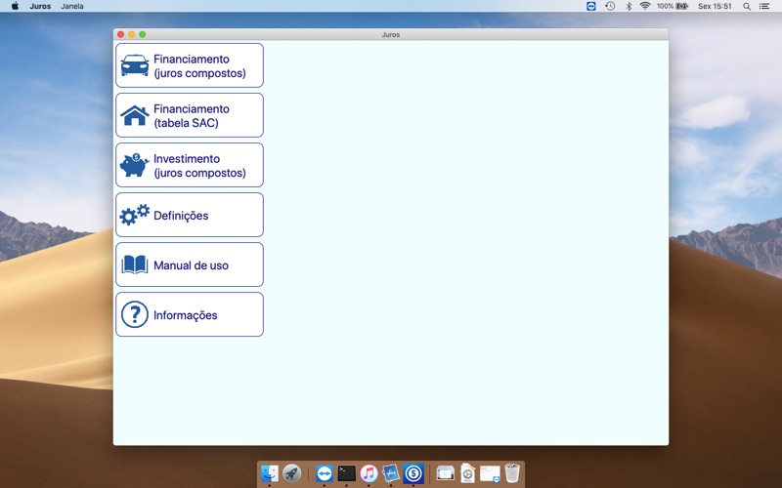Click the TeamViewer menu bar icon
The height and width of the screenshot is (488, 782).
coord(591,6)
